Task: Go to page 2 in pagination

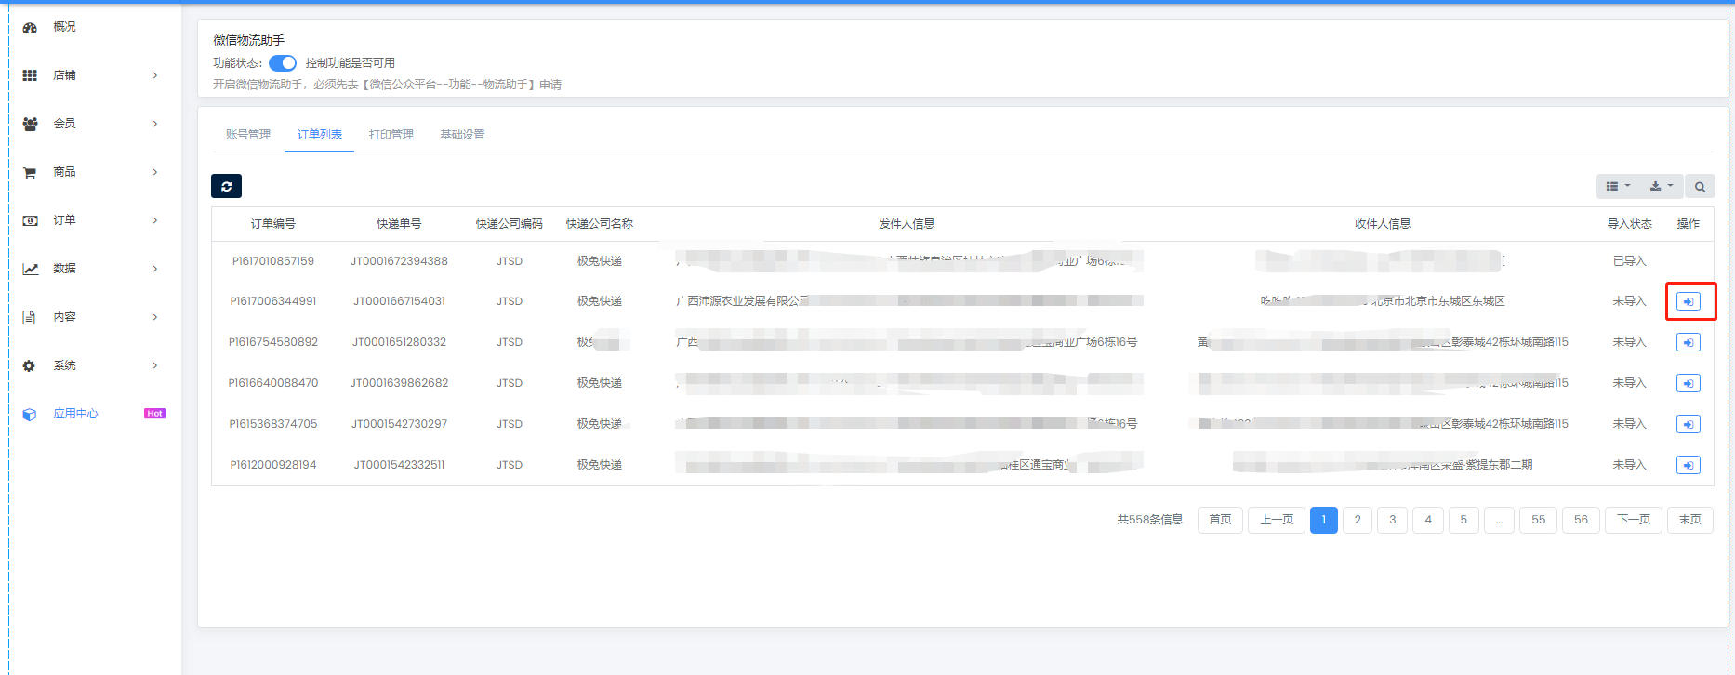Action: (x=1358, y=520)
